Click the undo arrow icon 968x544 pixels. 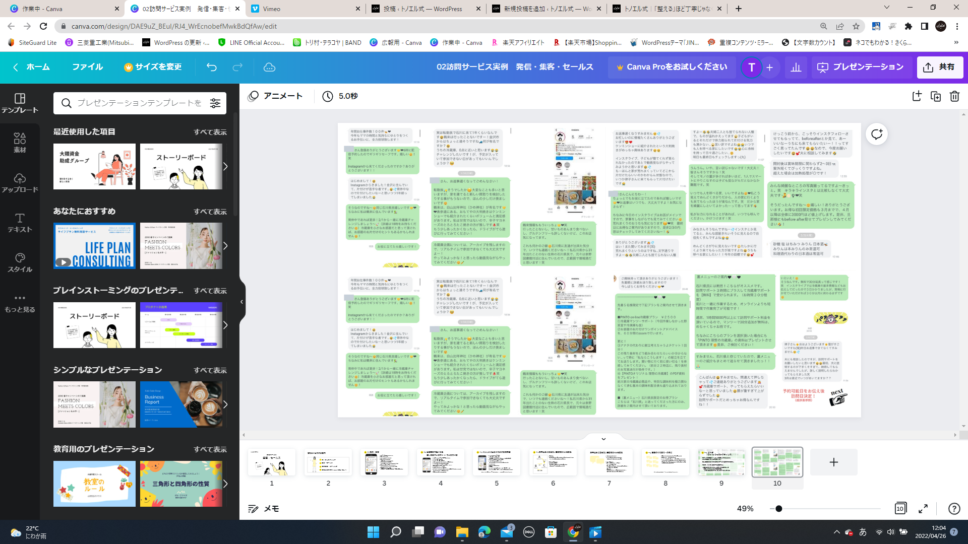coord(211,67)
